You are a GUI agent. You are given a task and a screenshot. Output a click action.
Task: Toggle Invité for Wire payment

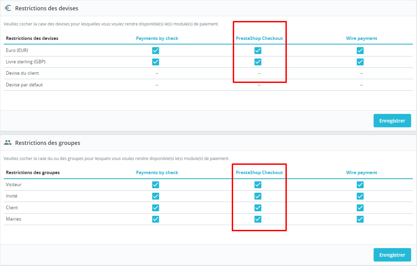(360, 196)
